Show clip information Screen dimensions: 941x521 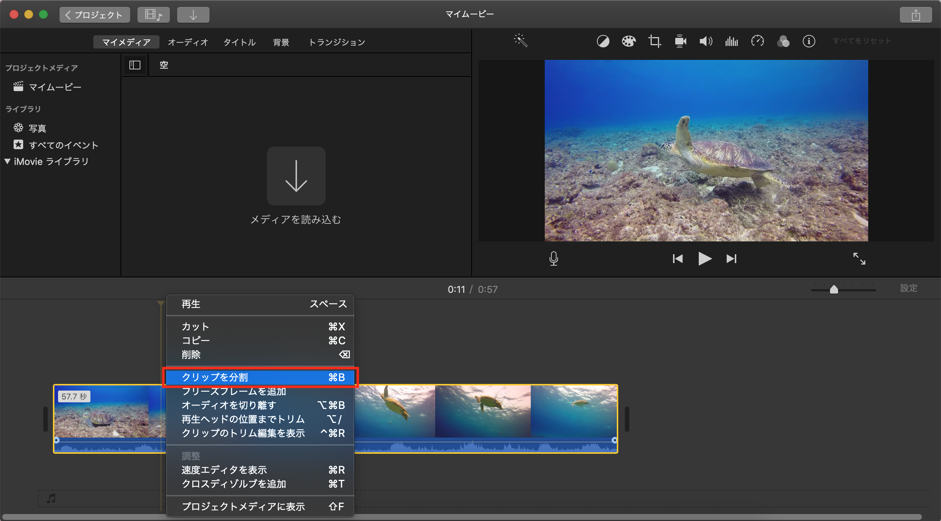809,41
